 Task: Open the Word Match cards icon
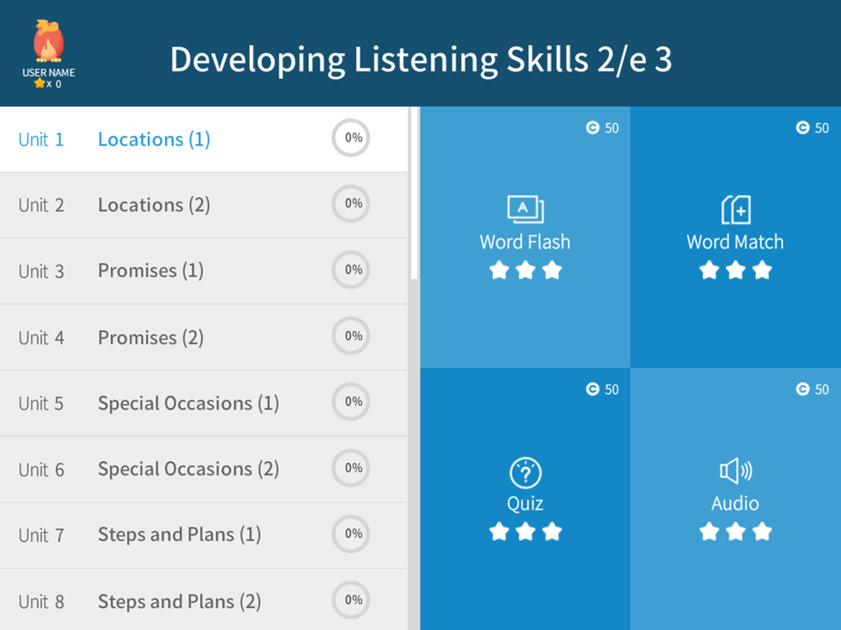point(736,209)
